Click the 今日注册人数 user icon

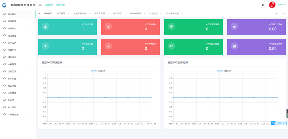coord(45,27)
